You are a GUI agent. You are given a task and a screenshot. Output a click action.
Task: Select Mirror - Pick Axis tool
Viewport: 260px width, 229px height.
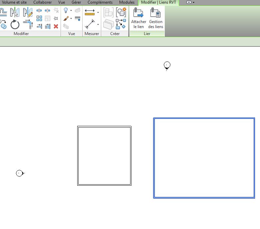coord(15,12)
